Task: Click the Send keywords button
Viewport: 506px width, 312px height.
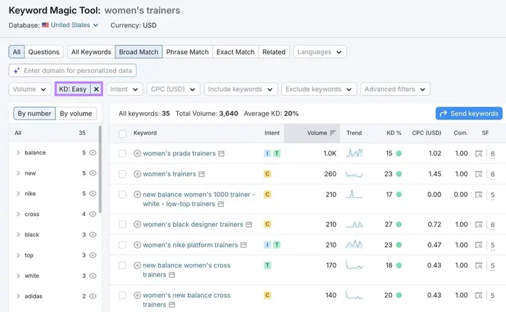Action: [469, 113]
